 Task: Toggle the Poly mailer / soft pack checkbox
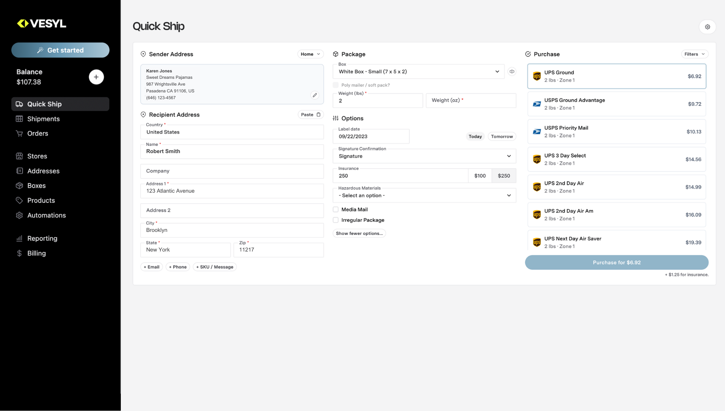(x=335, y=85)
